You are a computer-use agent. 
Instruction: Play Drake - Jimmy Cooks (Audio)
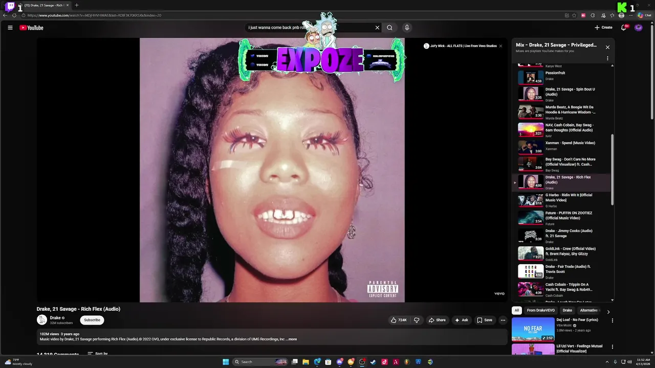click(x=562, y=236)
